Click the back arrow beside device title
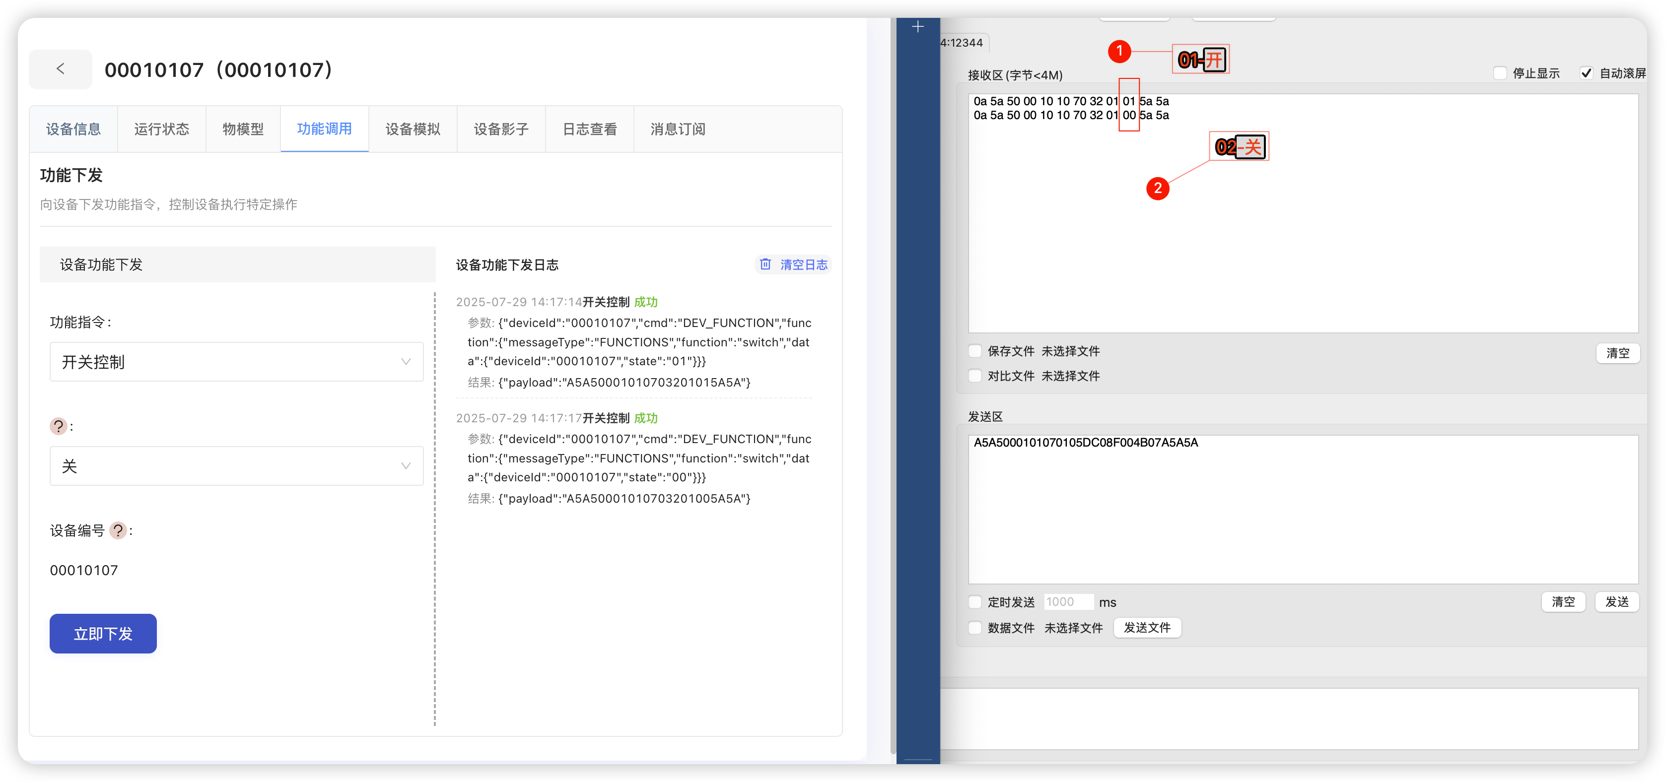 pos(60,69)
